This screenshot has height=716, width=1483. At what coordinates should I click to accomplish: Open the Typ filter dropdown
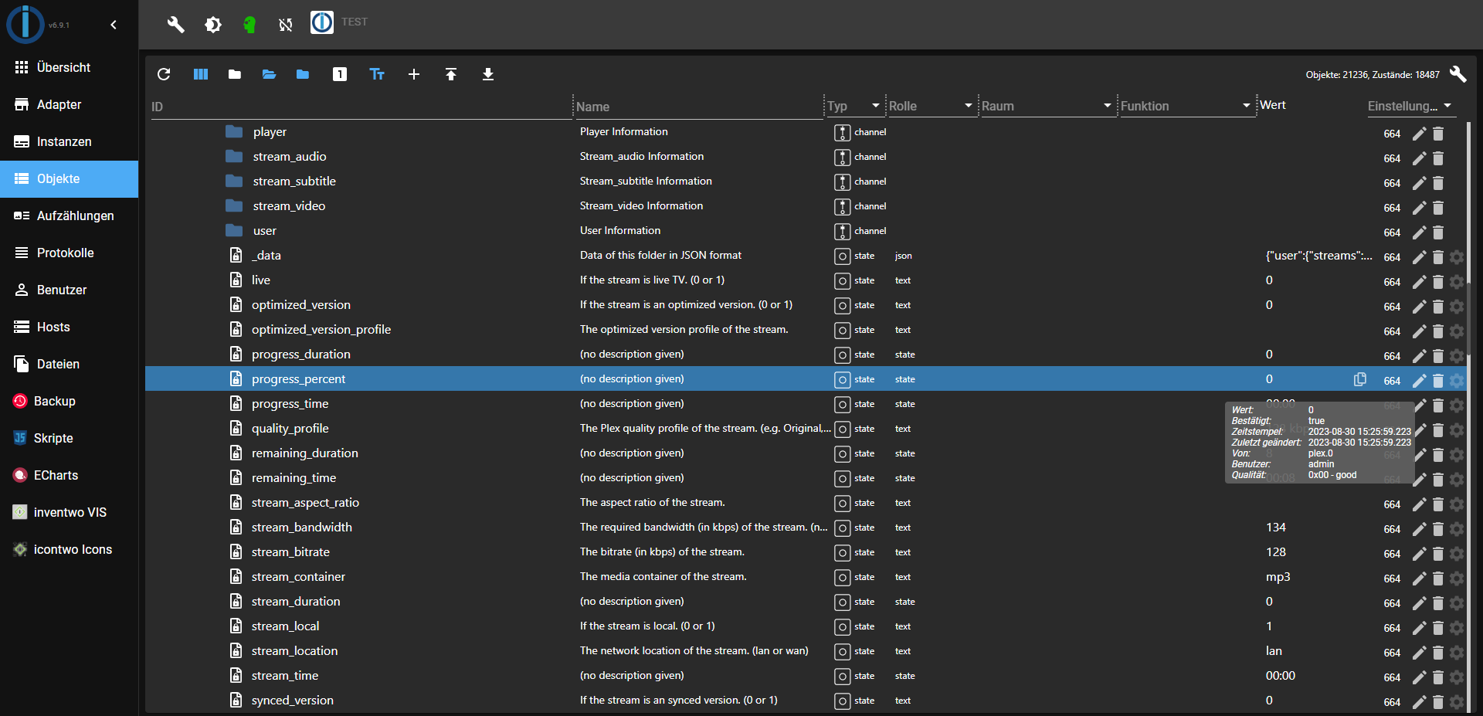tap(854, 106)
